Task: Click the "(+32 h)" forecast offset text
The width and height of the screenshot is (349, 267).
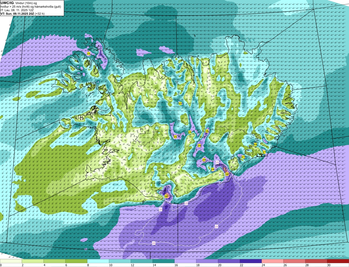Action: click(40, 13)
